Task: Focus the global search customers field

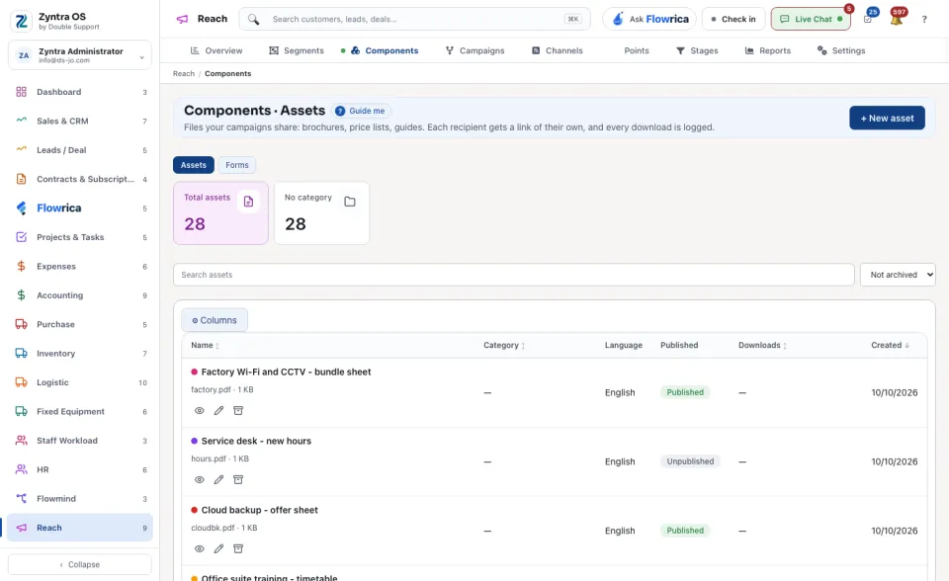Action: tap(414, 19)
